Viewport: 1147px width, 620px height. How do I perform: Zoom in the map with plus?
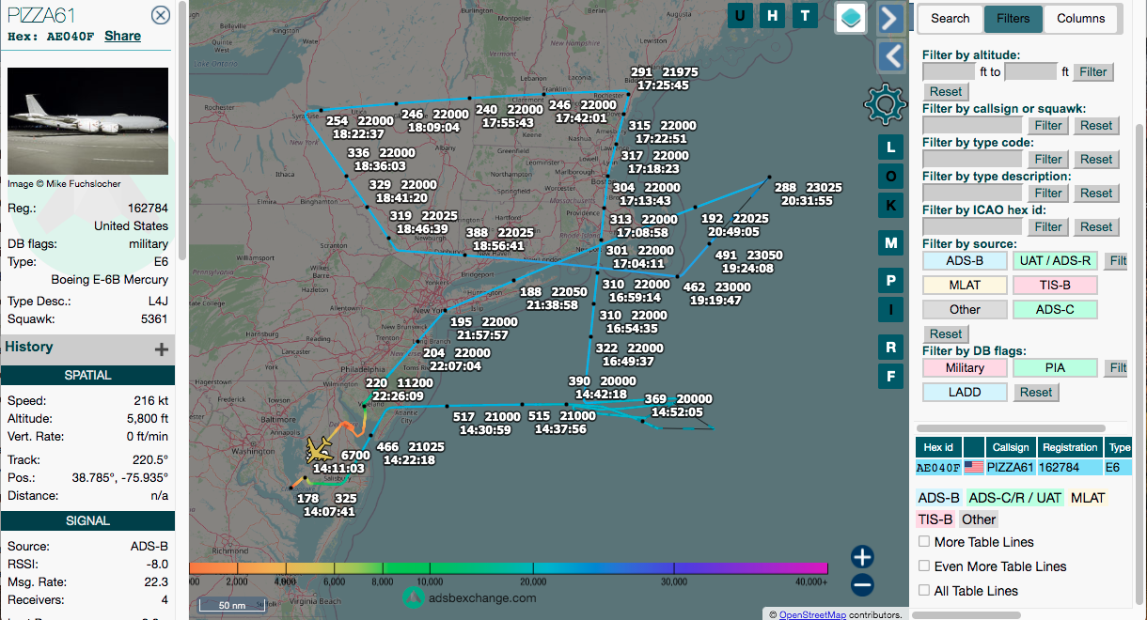tap(862, 556)
